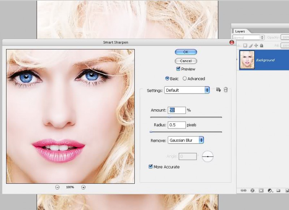Image resolution: width=289 pixels, height=210 pixels.
Task: Click the Cancel button
Action: (186, 61)
